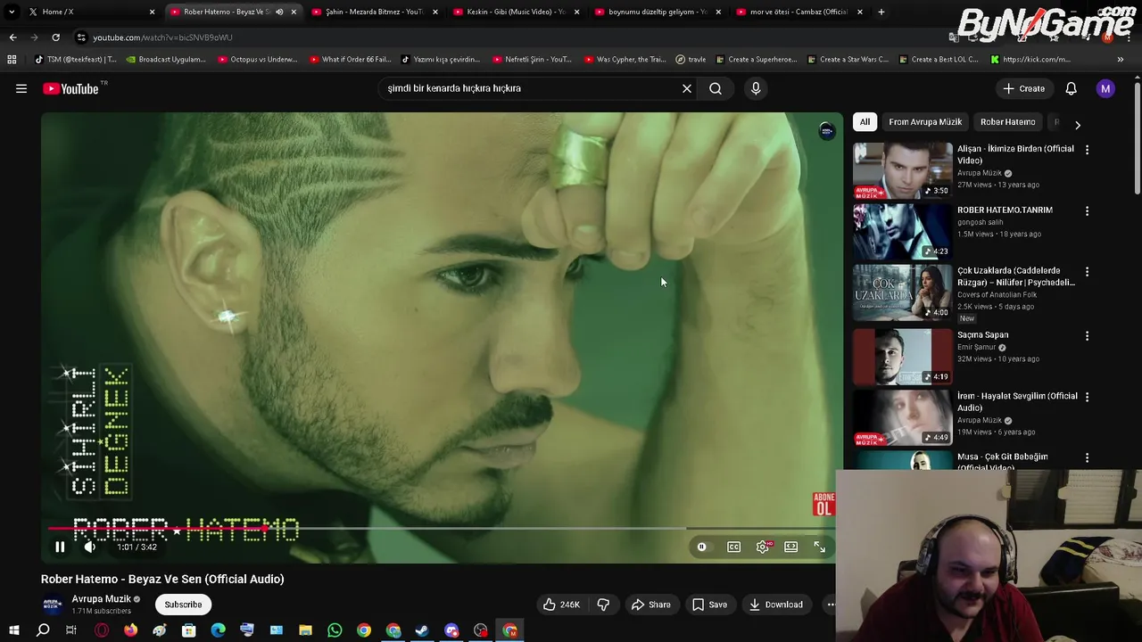Open the Create menu
The height and width of the screenshot is (642, 1142).
(x=1023, y=88)
